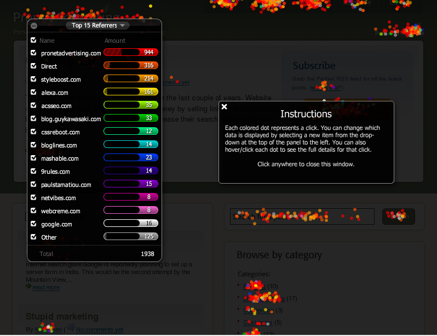The image size is (437, 336).
Task: Click the Browse by category heading
Action: tap(279, 255)
